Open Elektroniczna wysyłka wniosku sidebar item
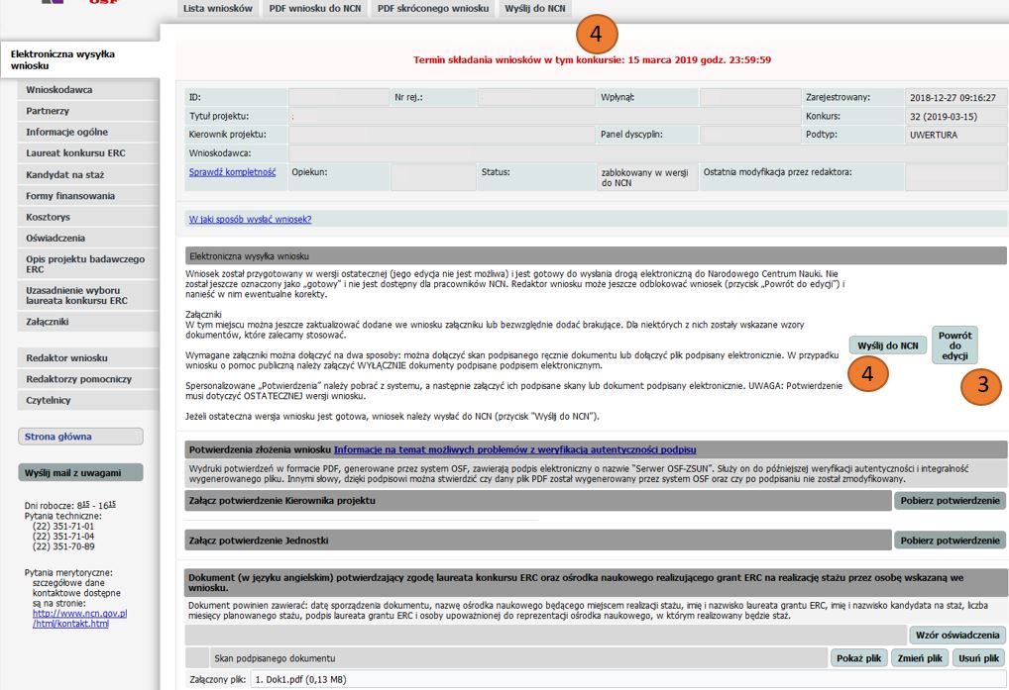The image size is (1009, 690). point(80,59)
